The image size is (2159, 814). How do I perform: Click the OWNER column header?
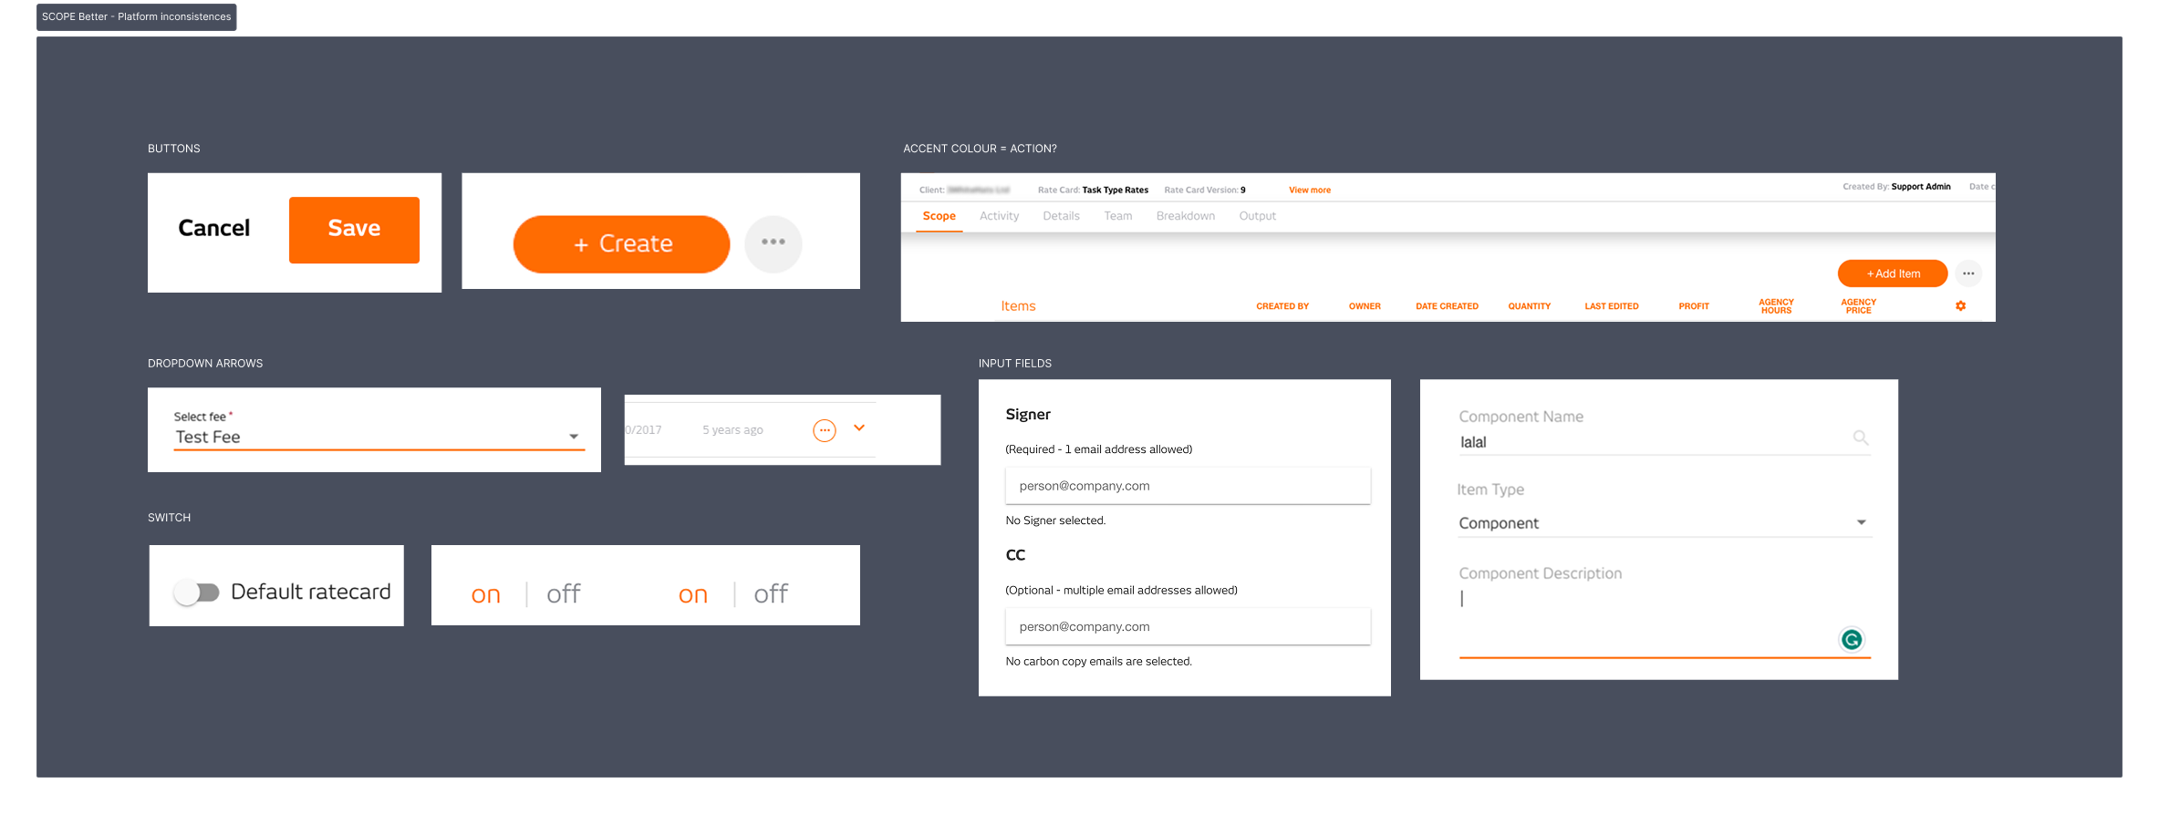[x=1365, y=307]
